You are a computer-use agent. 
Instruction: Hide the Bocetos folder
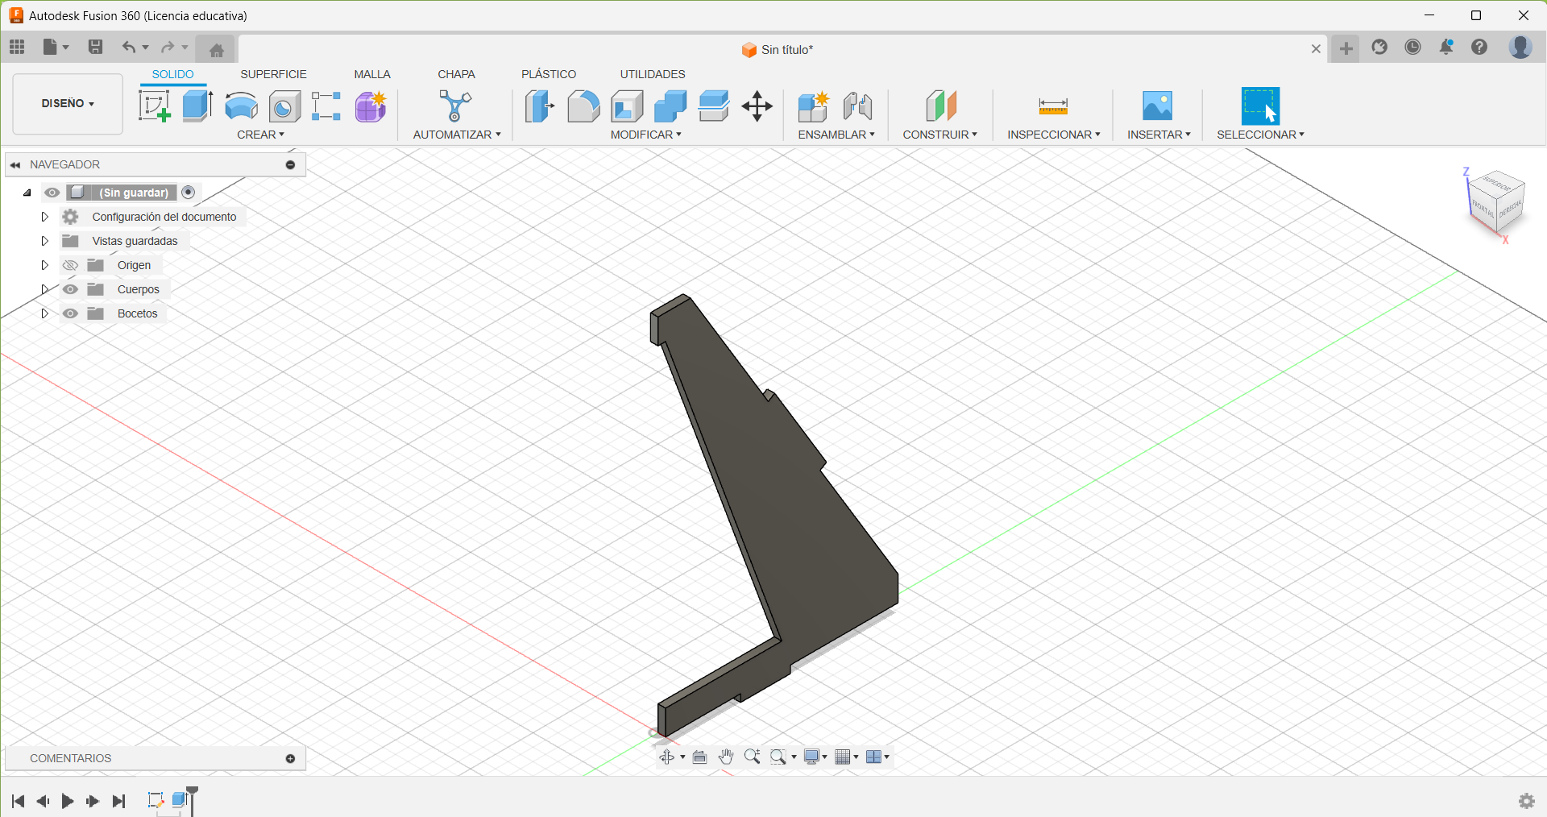70,313
